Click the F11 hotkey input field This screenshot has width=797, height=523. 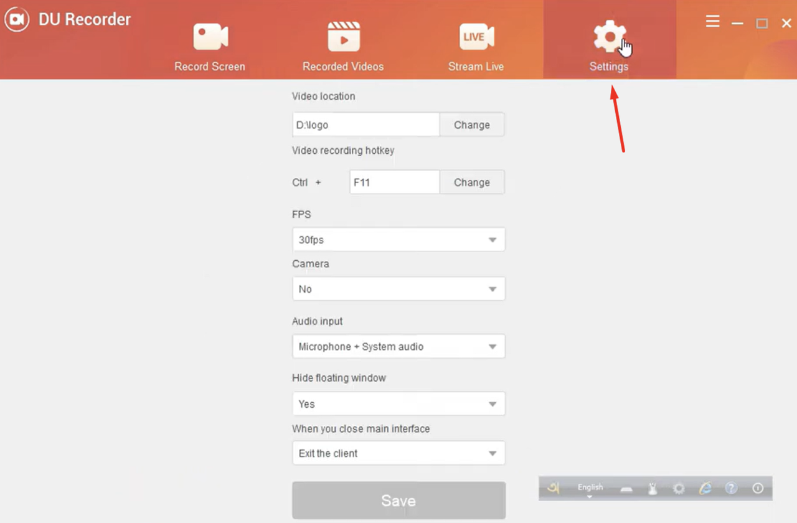(x=394, y=182)
